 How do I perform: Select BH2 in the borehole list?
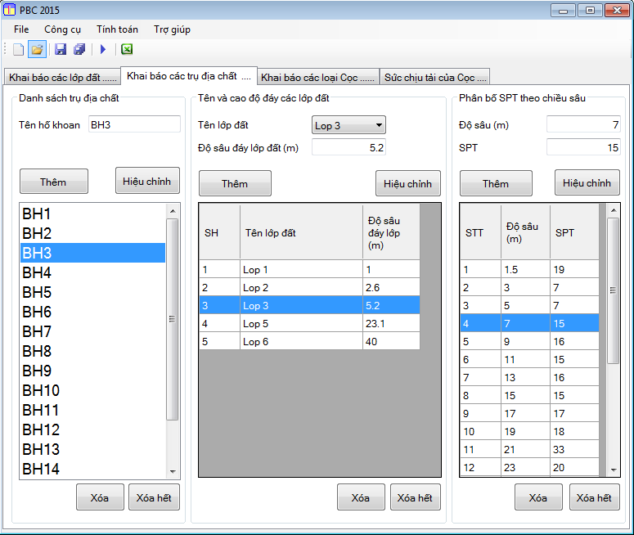[x=92, y=233]
